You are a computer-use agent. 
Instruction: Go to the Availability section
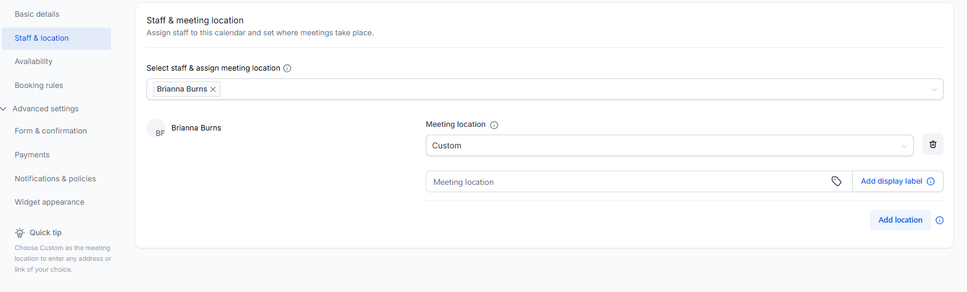pos(33,62)
